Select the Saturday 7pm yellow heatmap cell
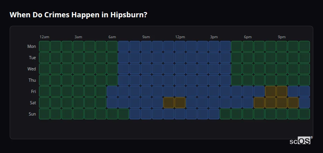 point(259,103)
